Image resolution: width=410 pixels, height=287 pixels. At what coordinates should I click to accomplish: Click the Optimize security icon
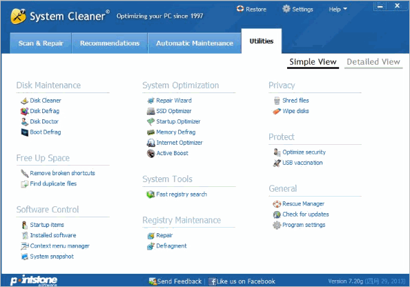277,152
